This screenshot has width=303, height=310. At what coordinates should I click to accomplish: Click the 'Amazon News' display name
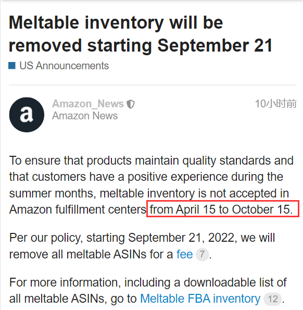(85, 116)
